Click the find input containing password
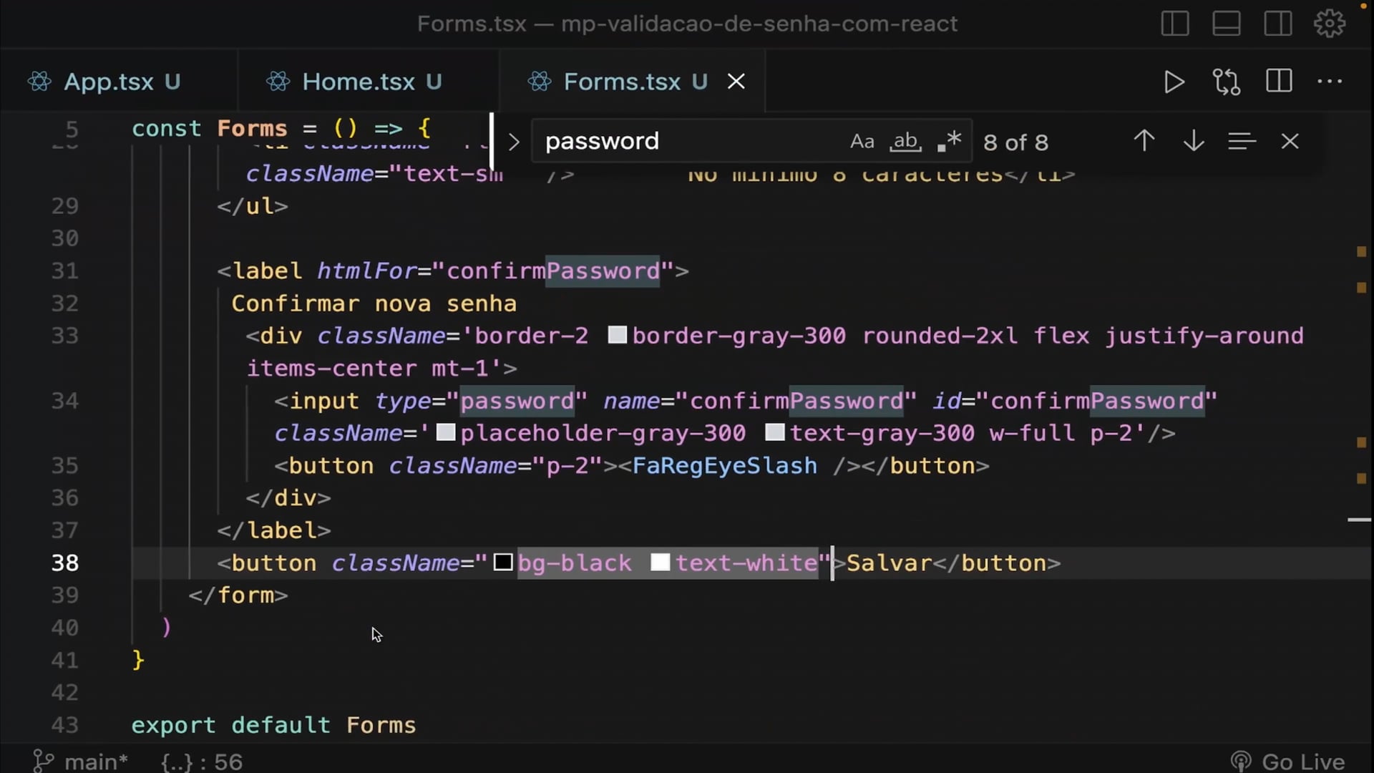 coord(687,142)
